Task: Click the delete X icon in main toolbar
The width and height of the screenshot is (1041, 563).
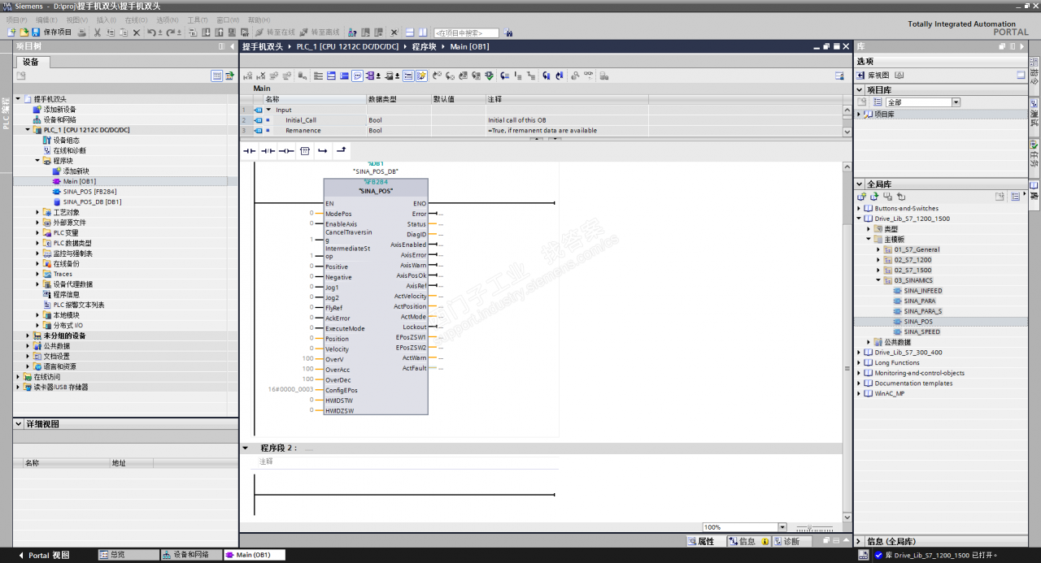Action: (137, 32)
